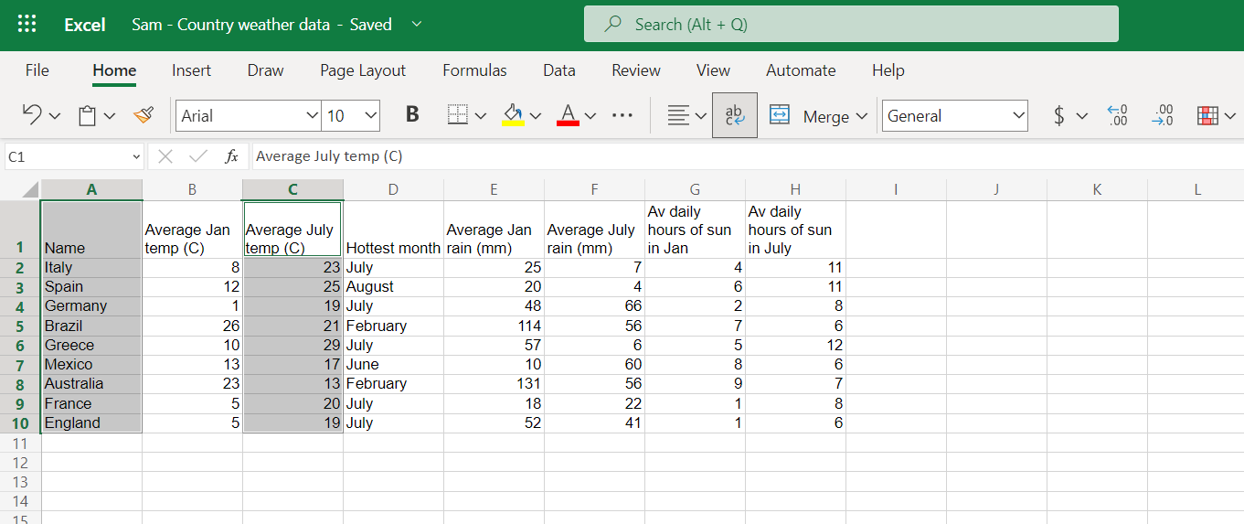Open conditional formatting icon
The height and width of the screenshot is (524, 1244).
click(x=1208, y=115)
